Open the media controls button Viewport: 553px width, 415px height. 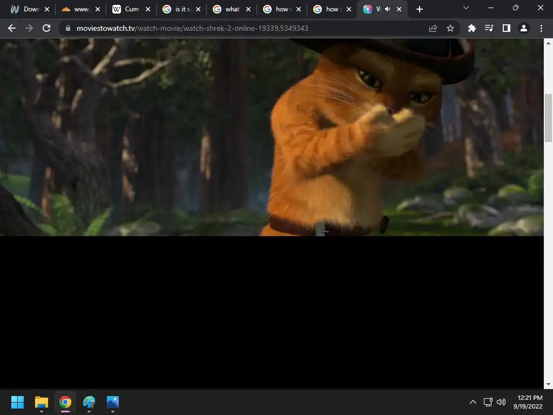click(x=489, y=28)
